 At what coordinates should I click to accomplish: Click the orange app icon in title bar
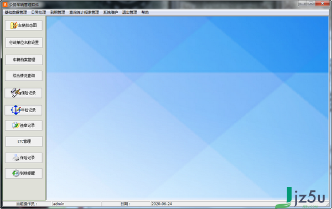[4, 4]
